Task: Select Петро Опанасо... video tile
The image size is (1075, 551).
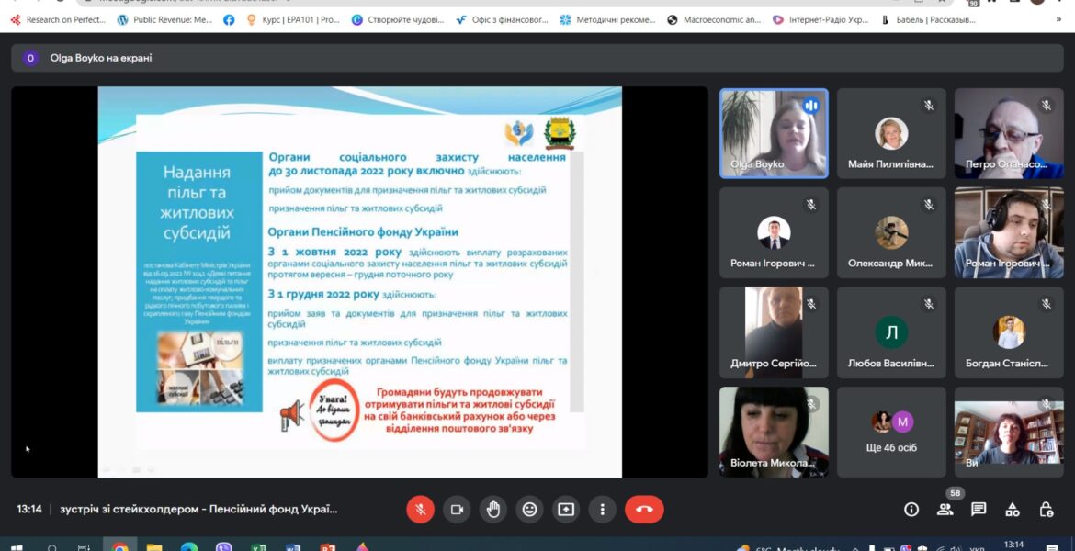Action: pos(1009,133)
